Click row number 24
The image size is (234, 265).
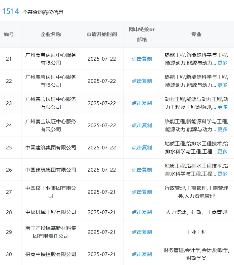pos(9,126)
